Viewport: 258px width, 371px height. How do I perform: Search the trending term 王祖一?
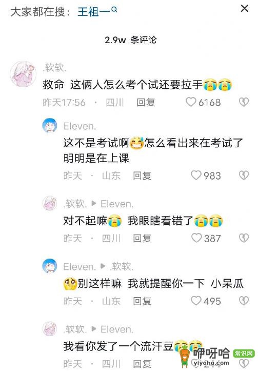click(94, 12)
